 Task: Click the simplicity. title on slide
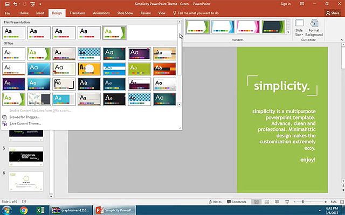click(x=282, y=86)
